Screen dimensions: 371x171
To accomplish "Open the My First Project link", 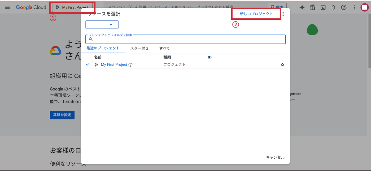I will click(x=114, y=65).
